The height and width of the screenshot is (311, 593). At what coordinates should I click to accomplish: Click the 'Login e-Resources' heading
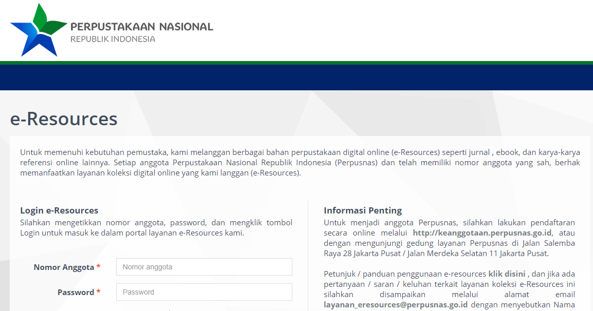(59, 210)
